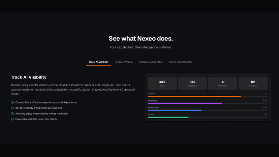This screenshot has width=279, height=157.
Task: Click "Exportable visibility reports for clients" text
Action: click(x=36, y=119)
